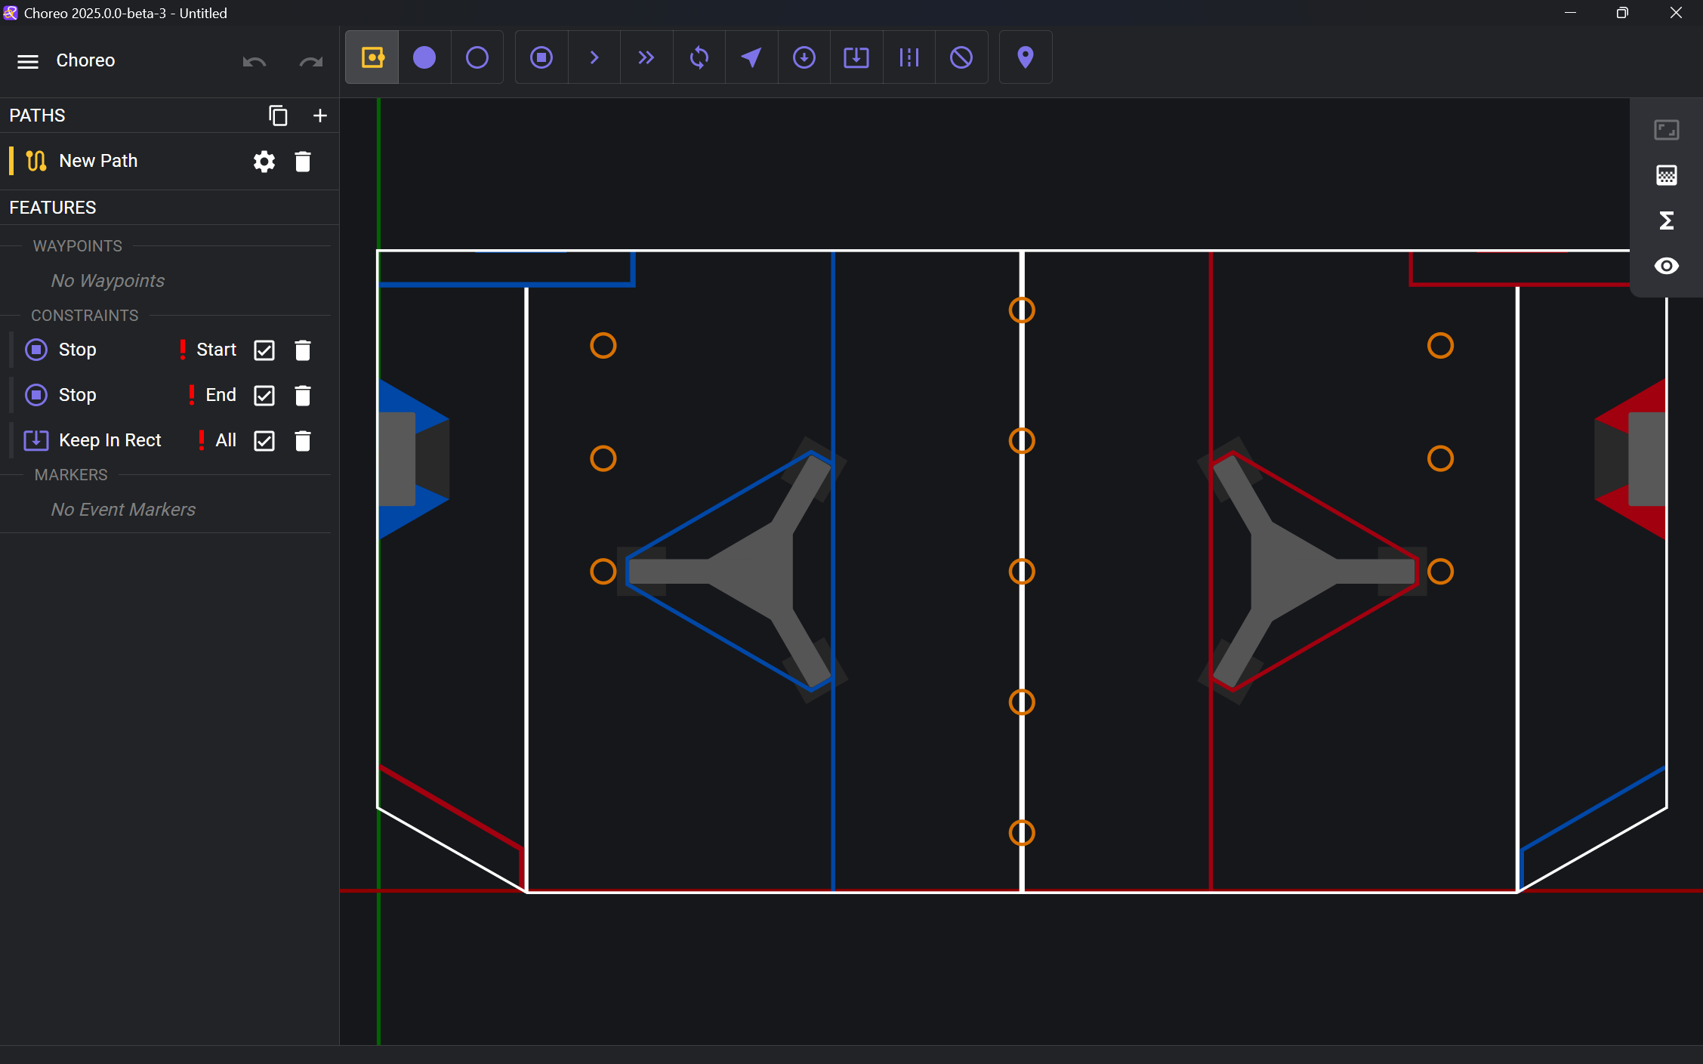Select the empty waypoint tool
The image size is (1703, 1064).
point(477,57)
